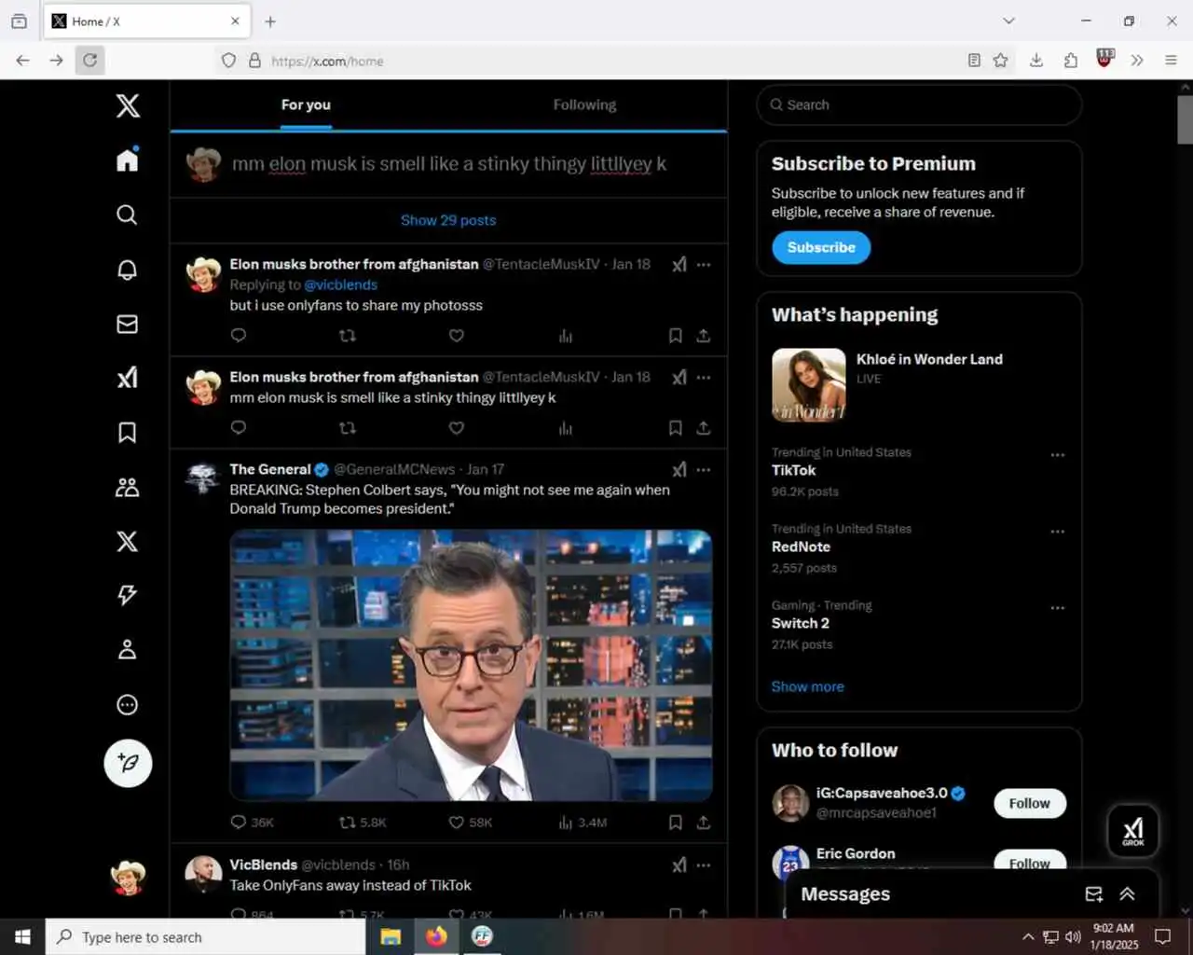The width and height of the screenshot is (1193, 955).
Task: List all tabs dropdown arrow
Action: pyautogui.click(x=1008, y=21)
